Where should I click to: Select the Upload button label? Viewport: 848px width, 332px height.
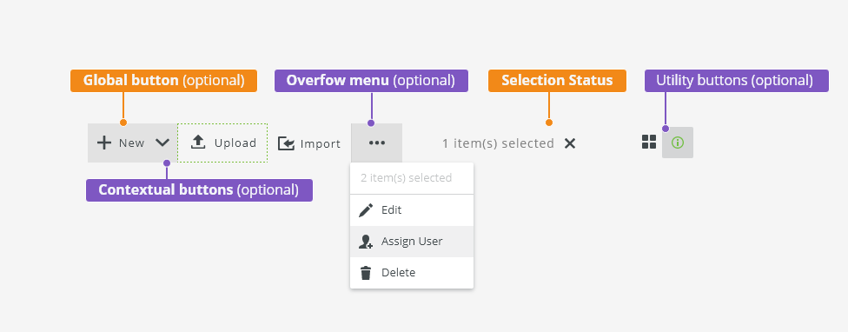tap(235, 143)
